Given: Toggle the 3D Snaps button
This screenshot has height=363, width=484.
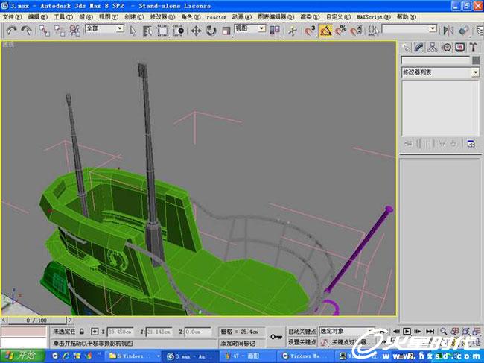Looking at the screenshot, I should click(x=310, y=31).
